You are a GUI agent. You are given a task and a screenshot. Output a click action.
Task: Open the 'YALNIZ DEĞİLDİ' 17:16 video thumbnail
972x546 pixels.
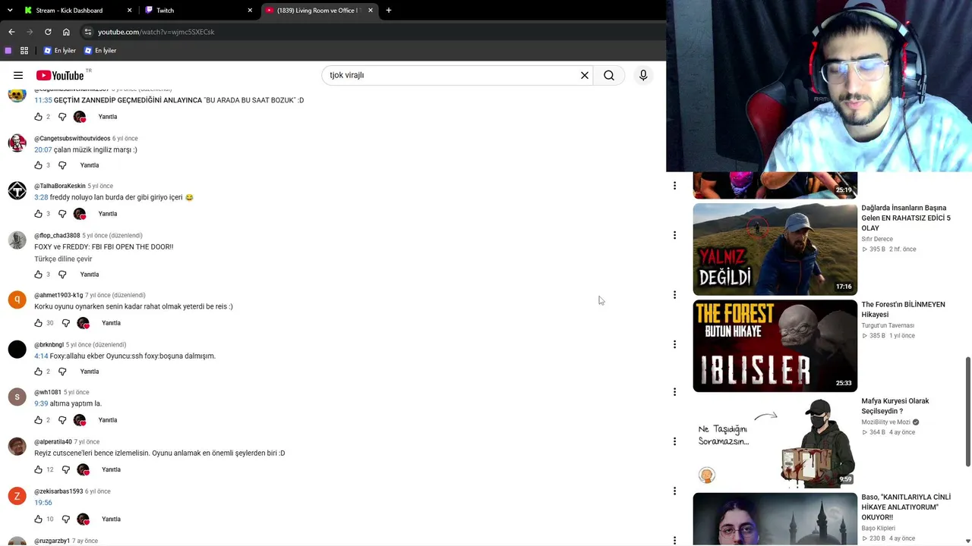(x=775, y=249)
